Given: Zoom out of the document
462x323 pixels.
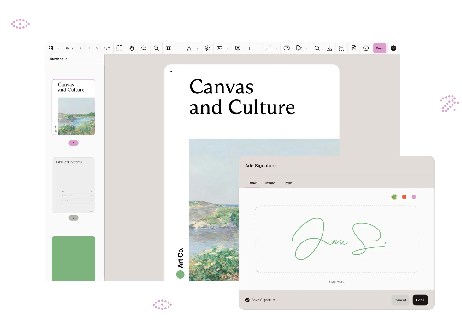Looking at the screenshot, I should (144, 48).
